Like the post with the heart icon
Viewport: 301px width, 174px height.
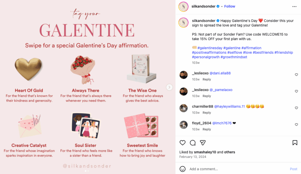(183, 143)
